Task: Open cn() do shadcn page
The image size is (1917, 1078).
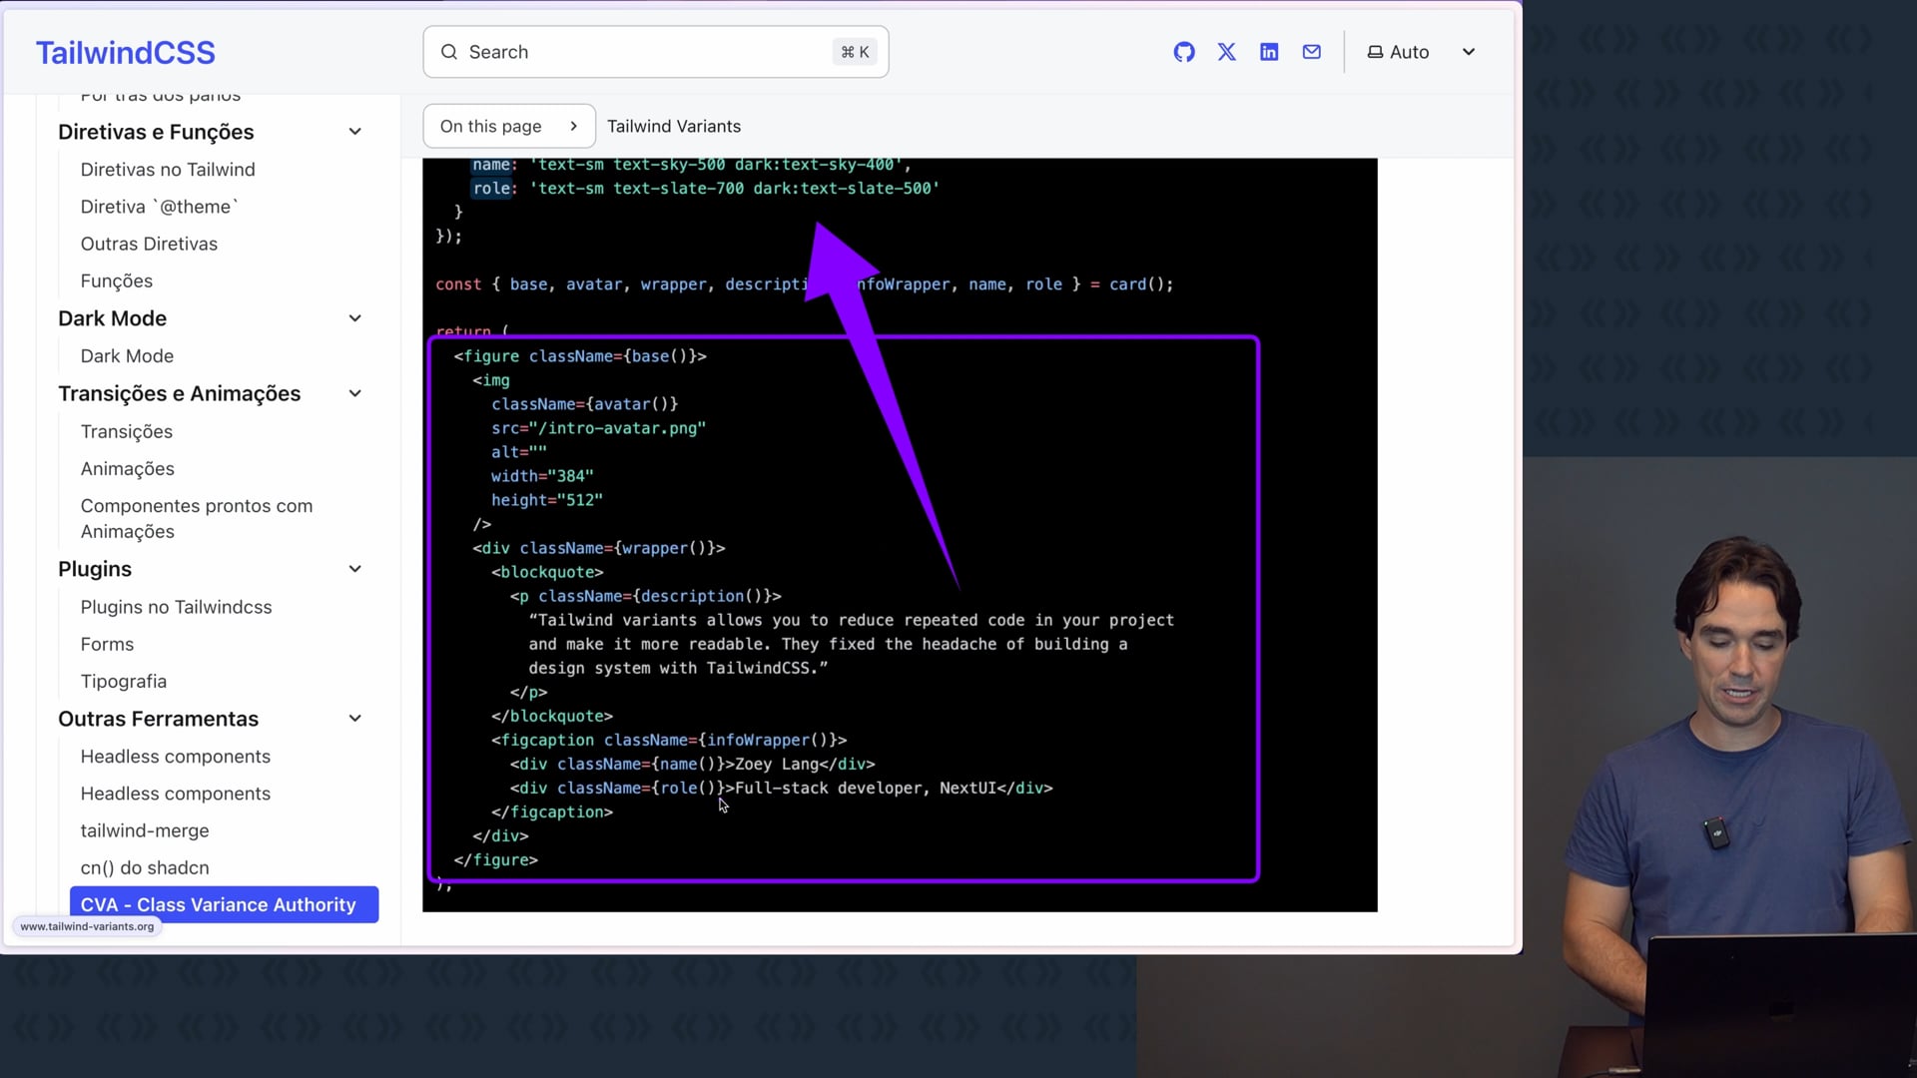Action: (x=145, y=868)
